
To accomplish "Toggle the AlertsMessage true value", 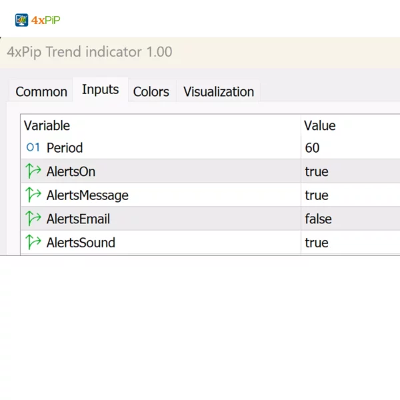I will (317, 195).
